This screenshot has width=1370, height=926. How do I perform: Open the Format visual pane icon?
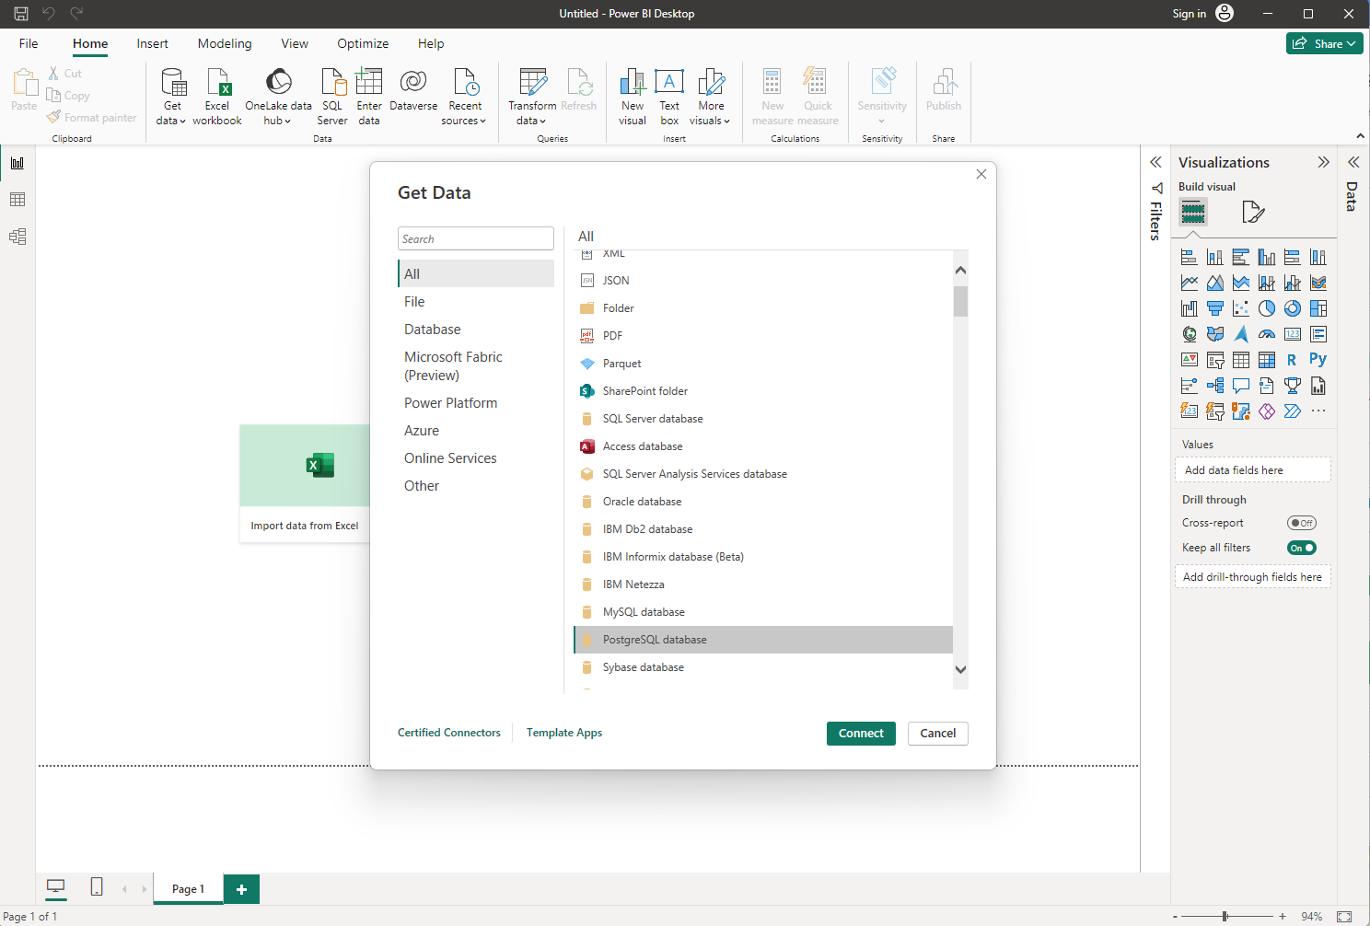click(x=1253, y=213)
